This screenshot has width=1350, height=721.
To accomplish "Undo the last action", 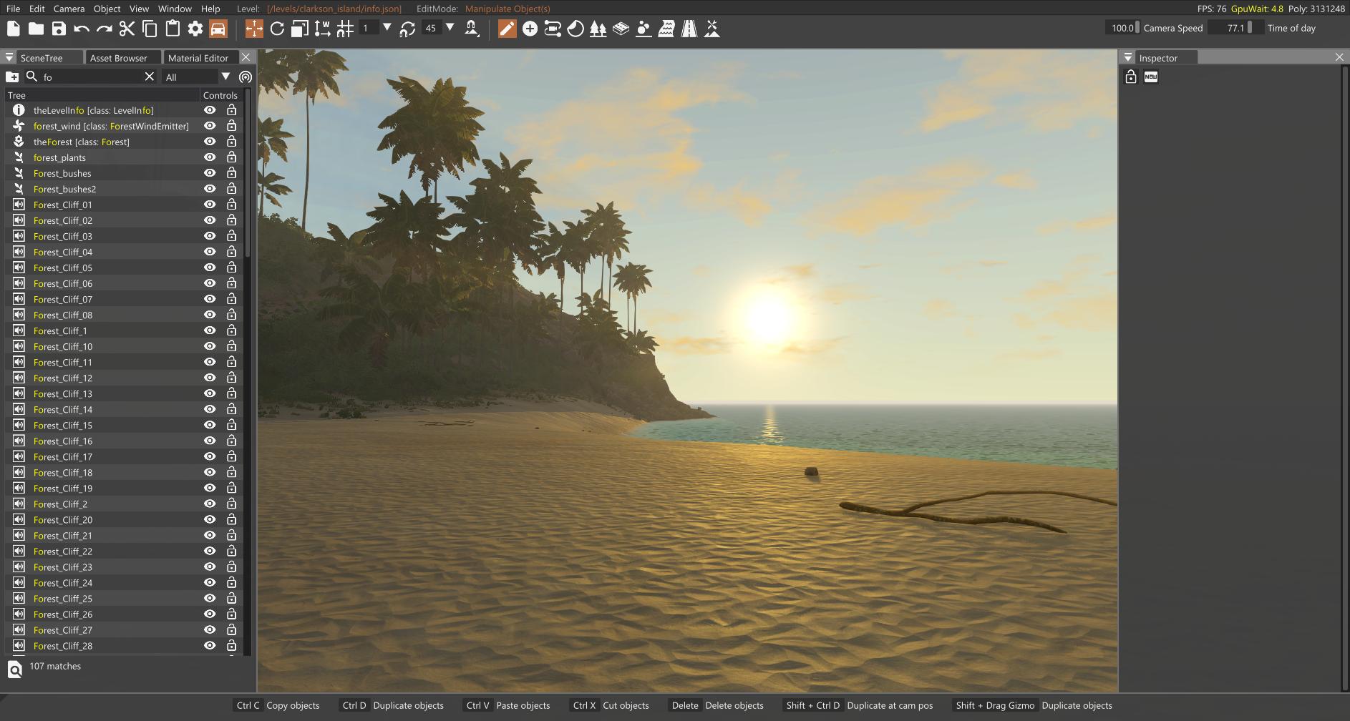I will pyautogui.click(x=82, y=29).
